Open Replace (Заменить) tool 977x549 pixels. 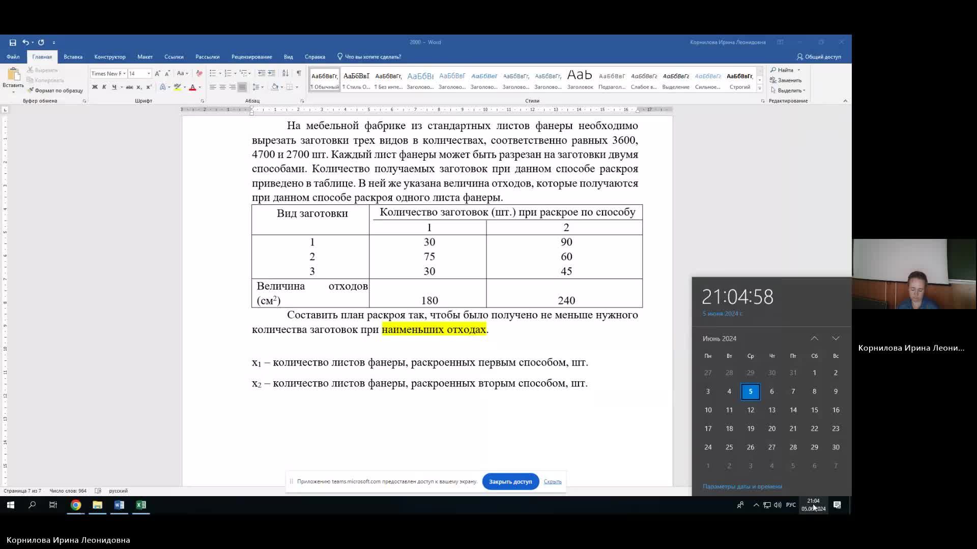coord(786,80)
